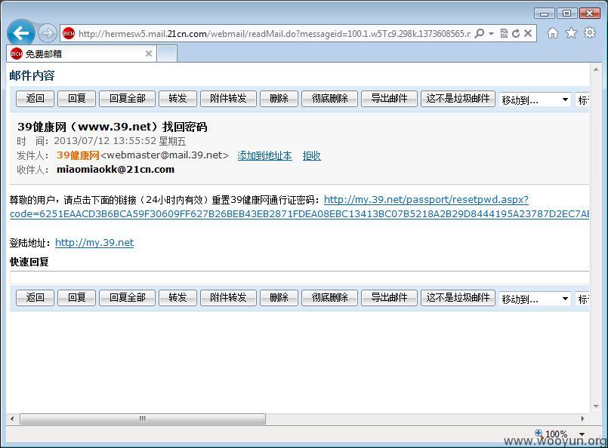Select the 免费邮箱 tab
This screenshot has height=448, width=608.
(x=82, y=54)
